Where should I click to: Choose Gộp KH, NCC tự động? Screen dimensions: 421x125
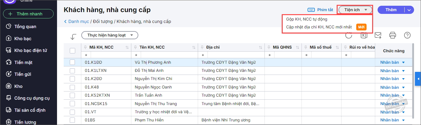click(x=307, y=19)
